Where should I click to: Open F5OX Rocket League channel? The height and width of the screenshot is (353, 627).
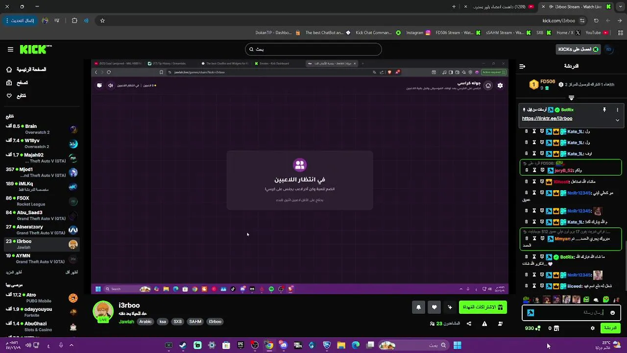tap(42, 202)
